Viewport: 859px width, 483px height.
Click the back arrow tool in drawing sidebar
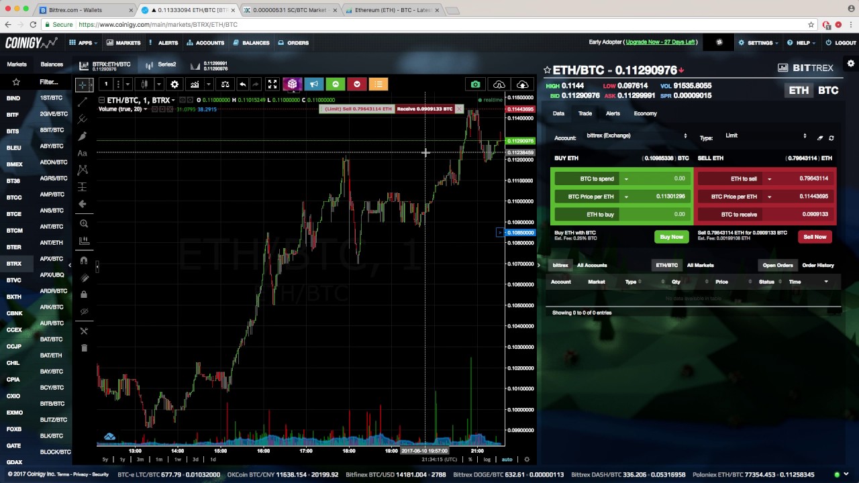83,204
